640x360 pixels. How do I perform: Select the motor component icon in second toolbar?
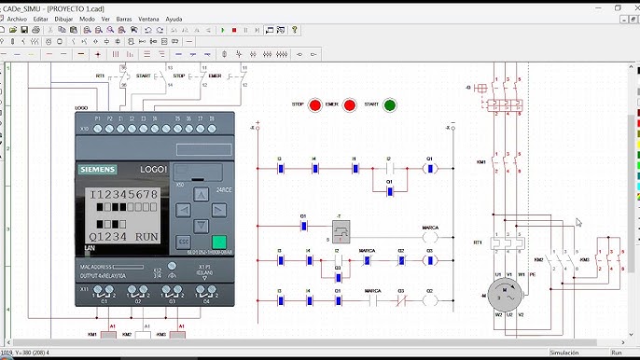pyautogui.click(x=49, y=42)
